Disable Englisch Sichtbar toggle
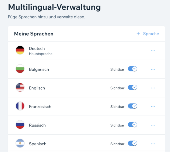Viewport: 170px width, 152px height. click(133, 87)
